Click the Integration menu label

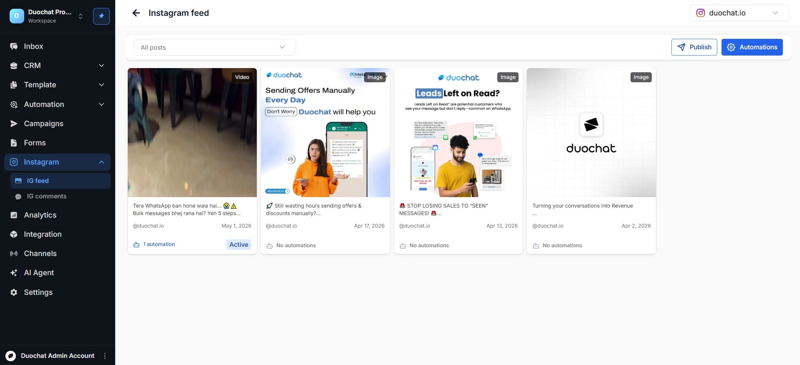pyautogui.click(x=43, y=234)
